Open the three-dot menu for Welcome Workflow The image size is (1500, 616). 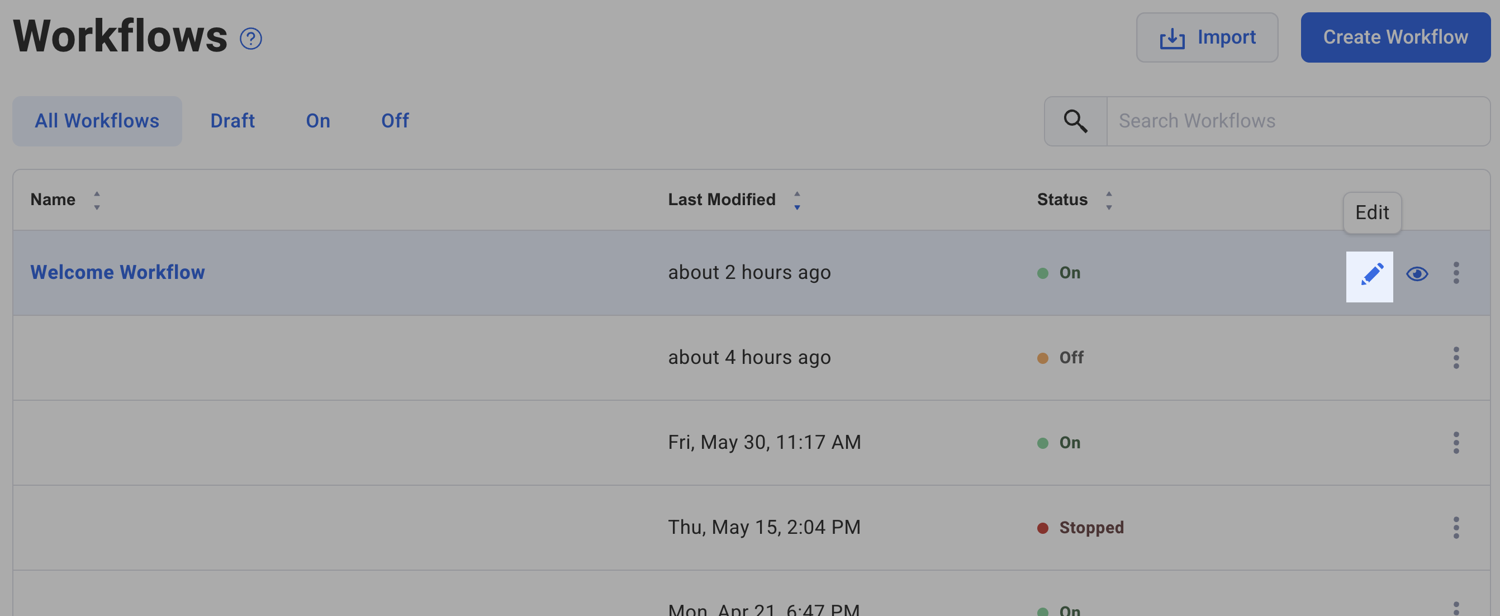pos(1456,273)
